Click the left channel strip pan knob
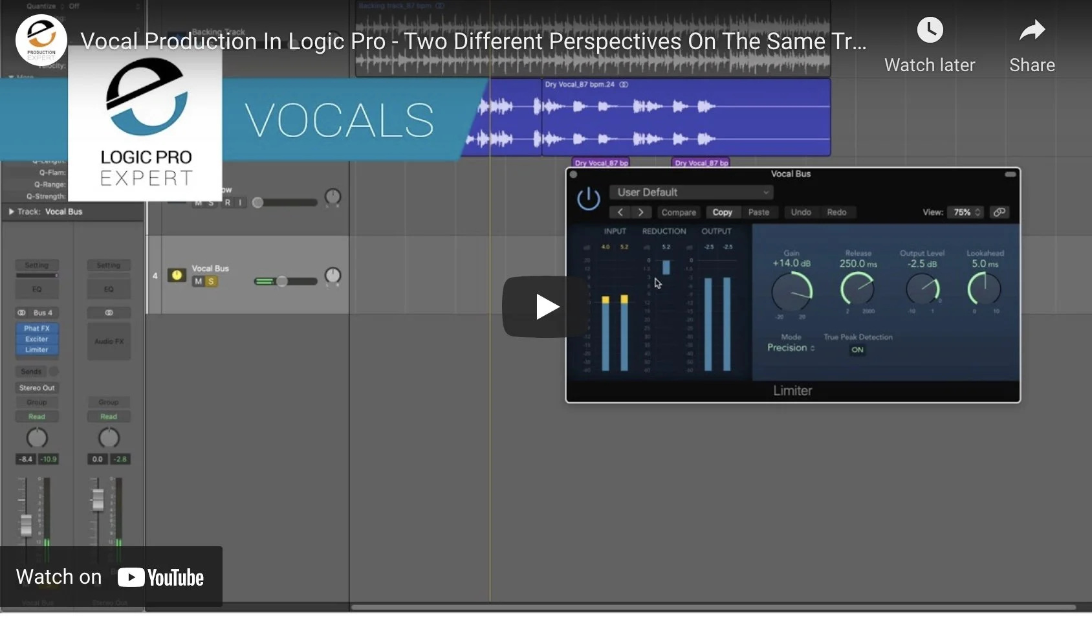 pos(37,438)
